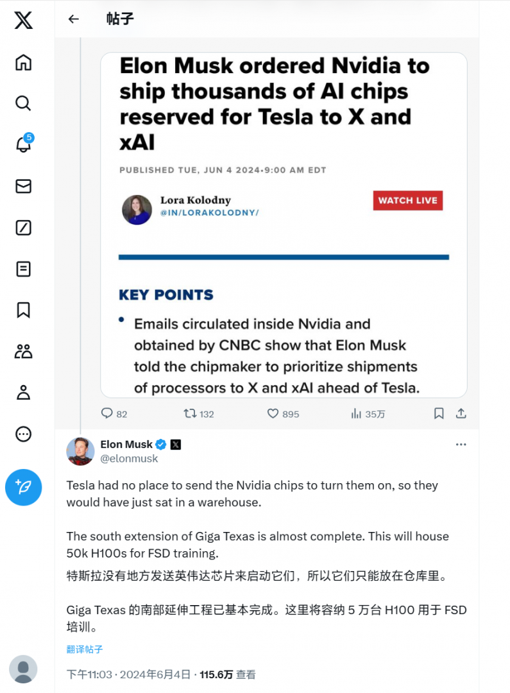The width and height of the screenshot is (510, 693).
Task: Open Bookmarks icon in sidebar
Action: point(24,310)
